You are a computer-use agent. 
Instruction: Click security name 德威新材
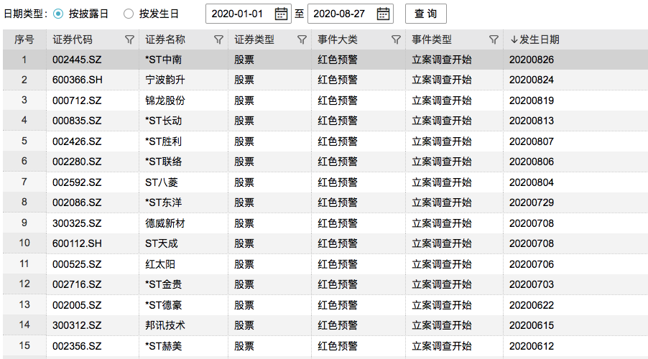pyautogui.click(x=165, y=223)
